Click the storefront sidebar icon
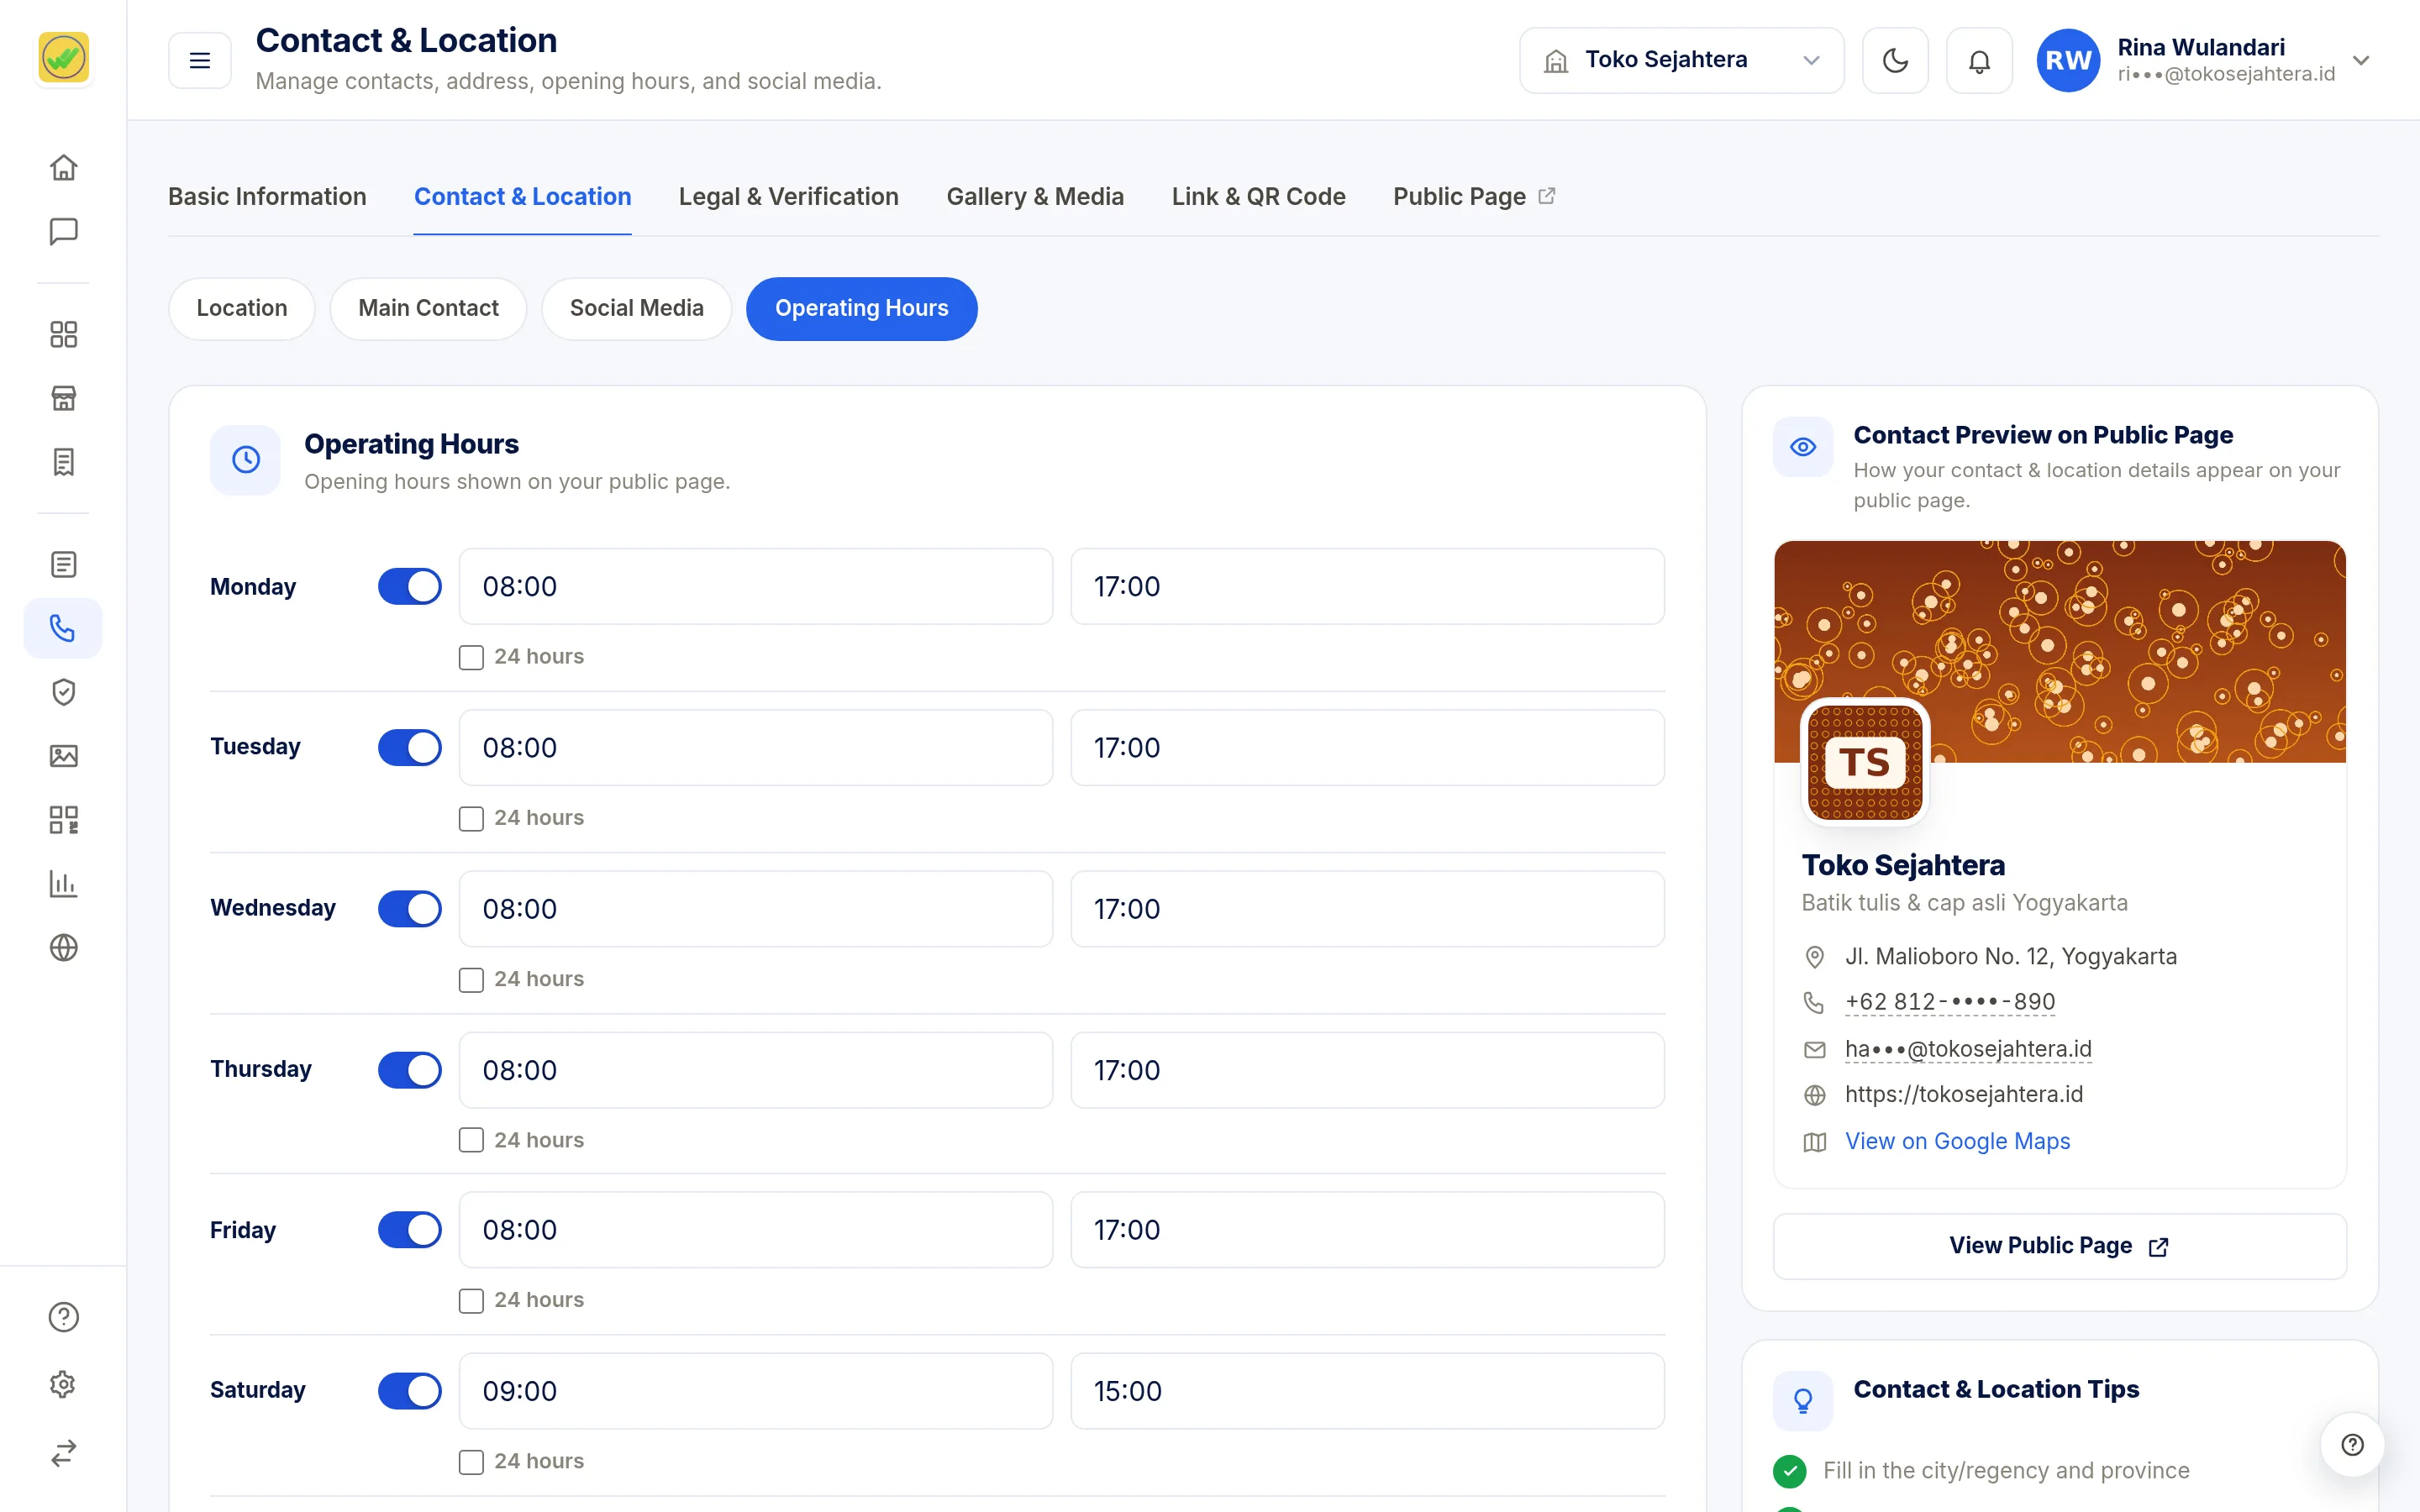Image resolution: width=2420 pixels, height=1512 pixels. [x=63, y=398]
